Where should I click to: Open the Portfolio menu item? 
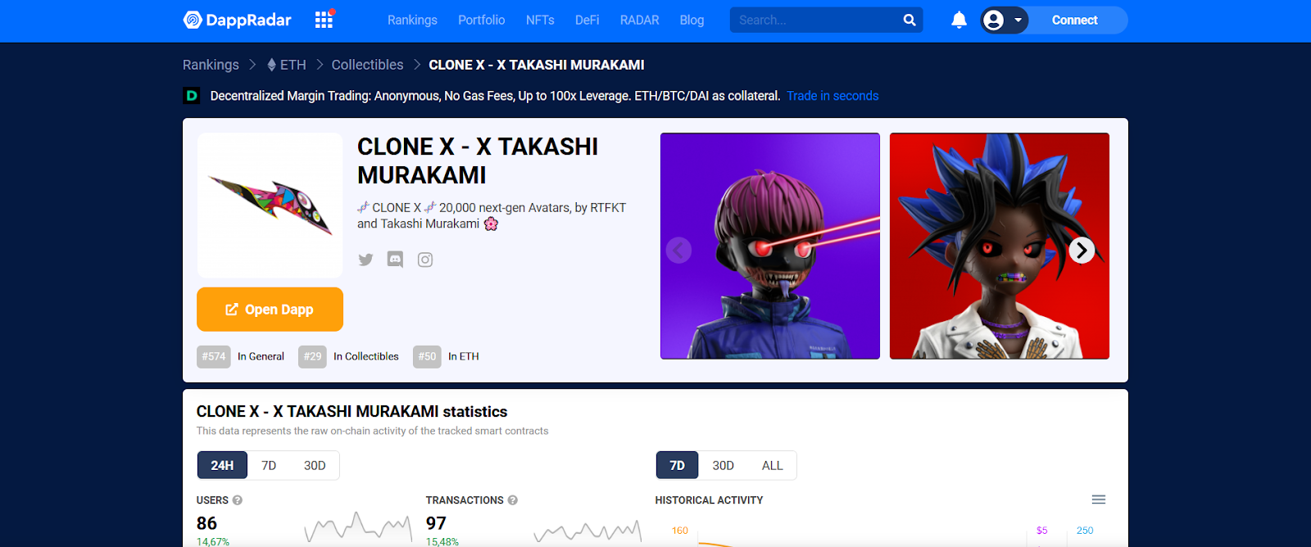482,20
